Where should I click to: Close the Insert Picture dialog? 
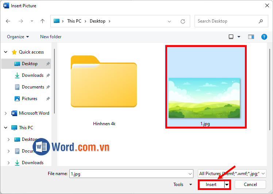click(x=267, y=5)
